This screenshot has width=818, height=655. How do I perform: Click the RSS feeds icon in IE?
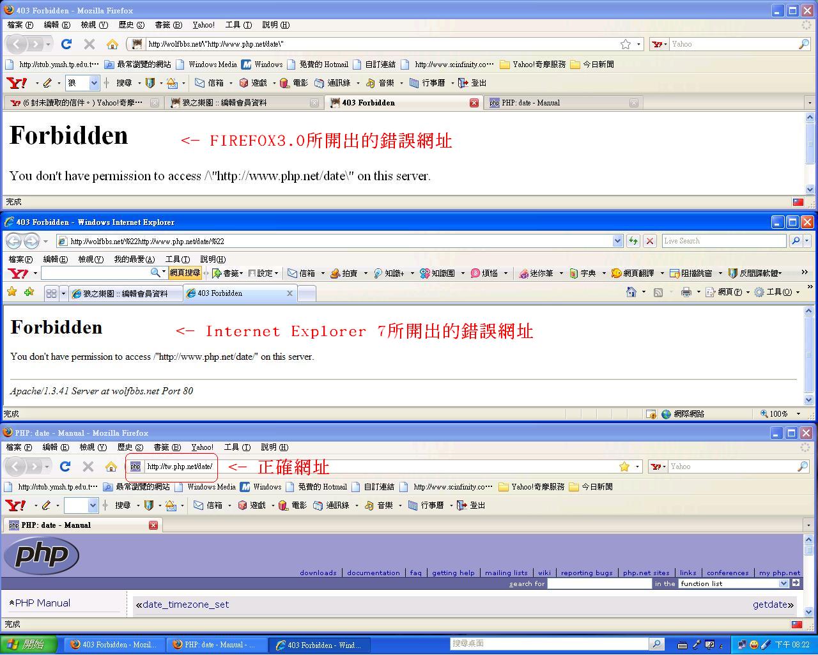(658, 293)
